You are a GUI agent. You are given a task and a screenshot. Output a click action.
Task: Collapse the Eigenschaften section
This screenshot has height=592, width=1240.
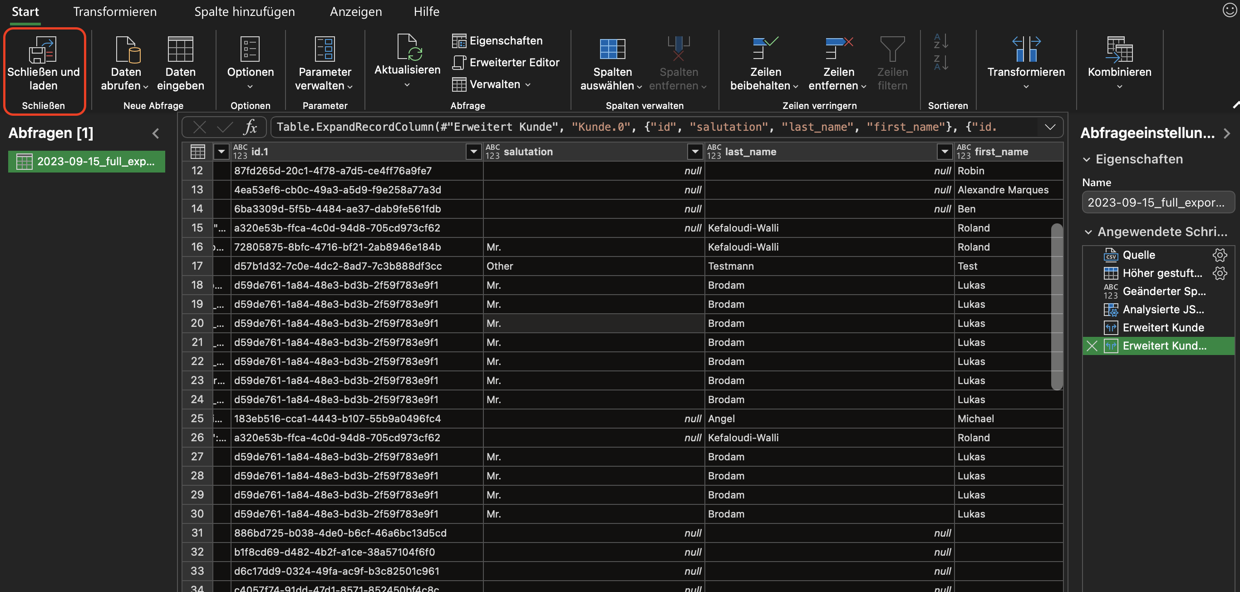[1087, 159]
